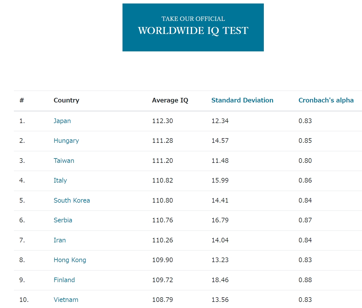The width and height of the screenshot is (362, 308).
Task: Click Serbia's Cronbach's alpha value 0.87
Action: [x=305, y=220]
